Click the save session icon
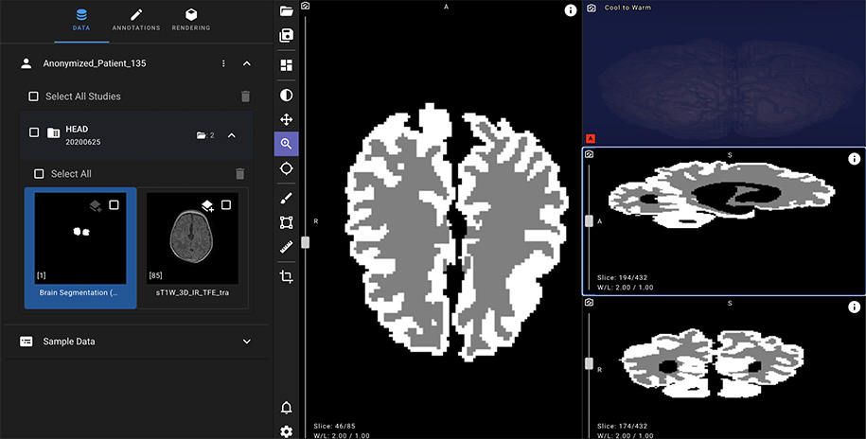 [286, 36]
